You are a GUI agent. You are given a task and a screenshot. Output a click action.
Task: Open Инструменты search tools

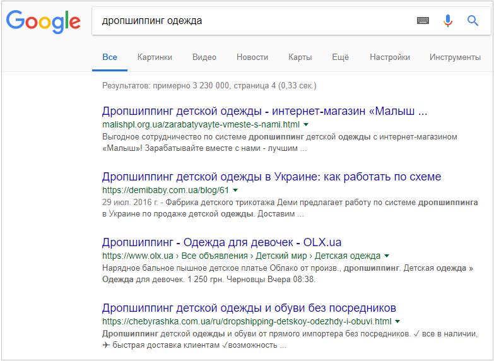(x=455, y=57)
